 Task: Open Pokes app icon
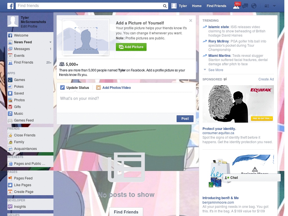(10, 87)
